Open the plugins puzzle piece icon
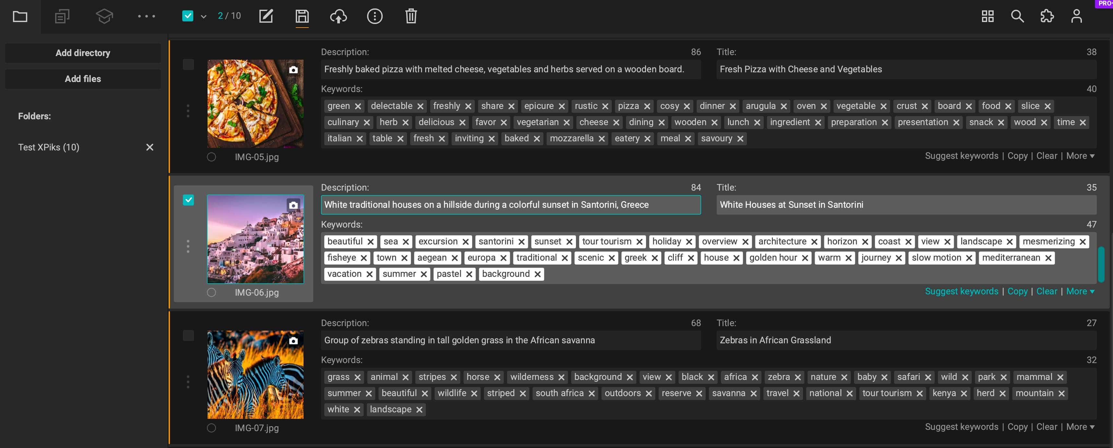1113x448 pixels. point(1047,17)
